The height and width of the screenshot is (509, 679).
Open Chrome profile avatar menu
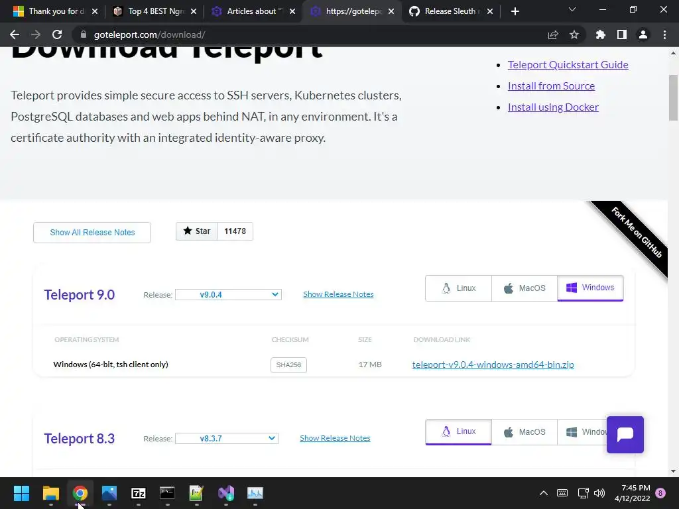pyautogui.click(x=643, y=34)
